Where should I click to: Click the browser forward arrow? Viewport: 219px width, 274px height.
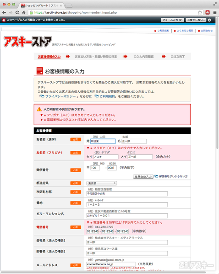click(11, 12)
